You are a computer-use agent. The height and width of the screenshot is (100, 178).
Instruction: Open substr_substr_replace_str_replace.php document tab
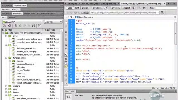(99, 4)
